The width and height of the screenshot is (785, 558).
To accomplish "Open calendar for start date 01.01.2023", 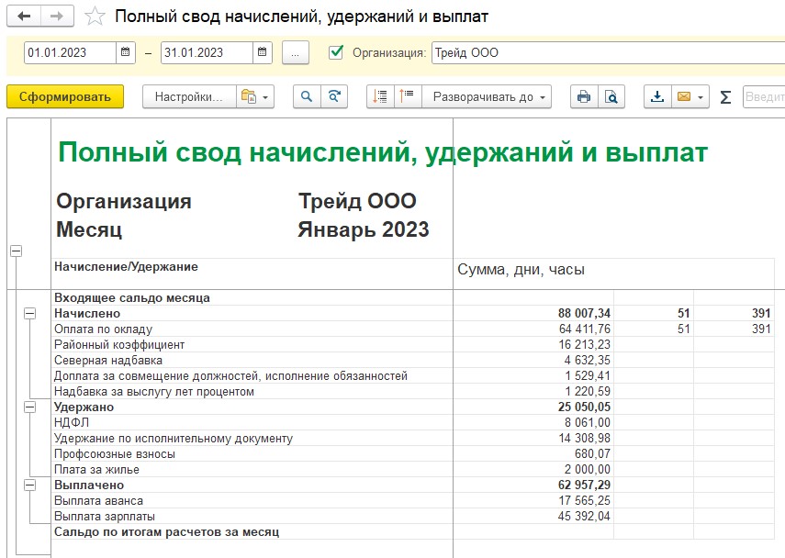I will click(x=126, y=52).
